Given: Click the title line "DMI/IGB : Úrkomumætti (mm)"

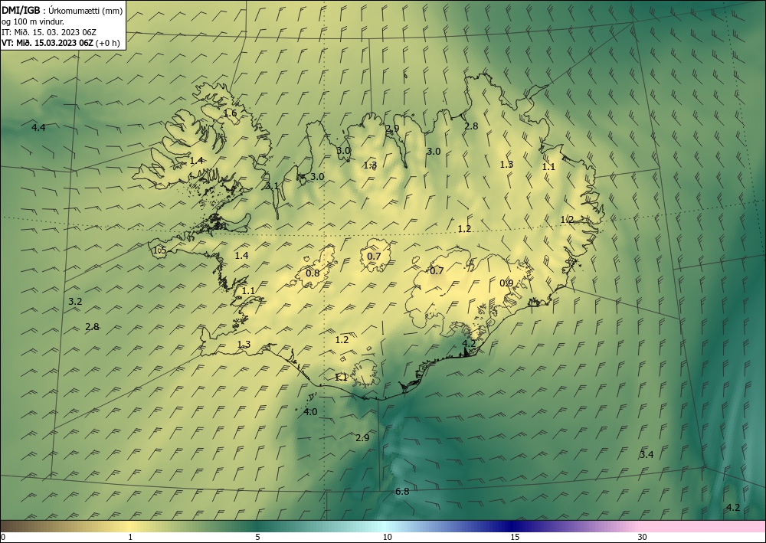Looking at the screenshot, I should (62, 11).
